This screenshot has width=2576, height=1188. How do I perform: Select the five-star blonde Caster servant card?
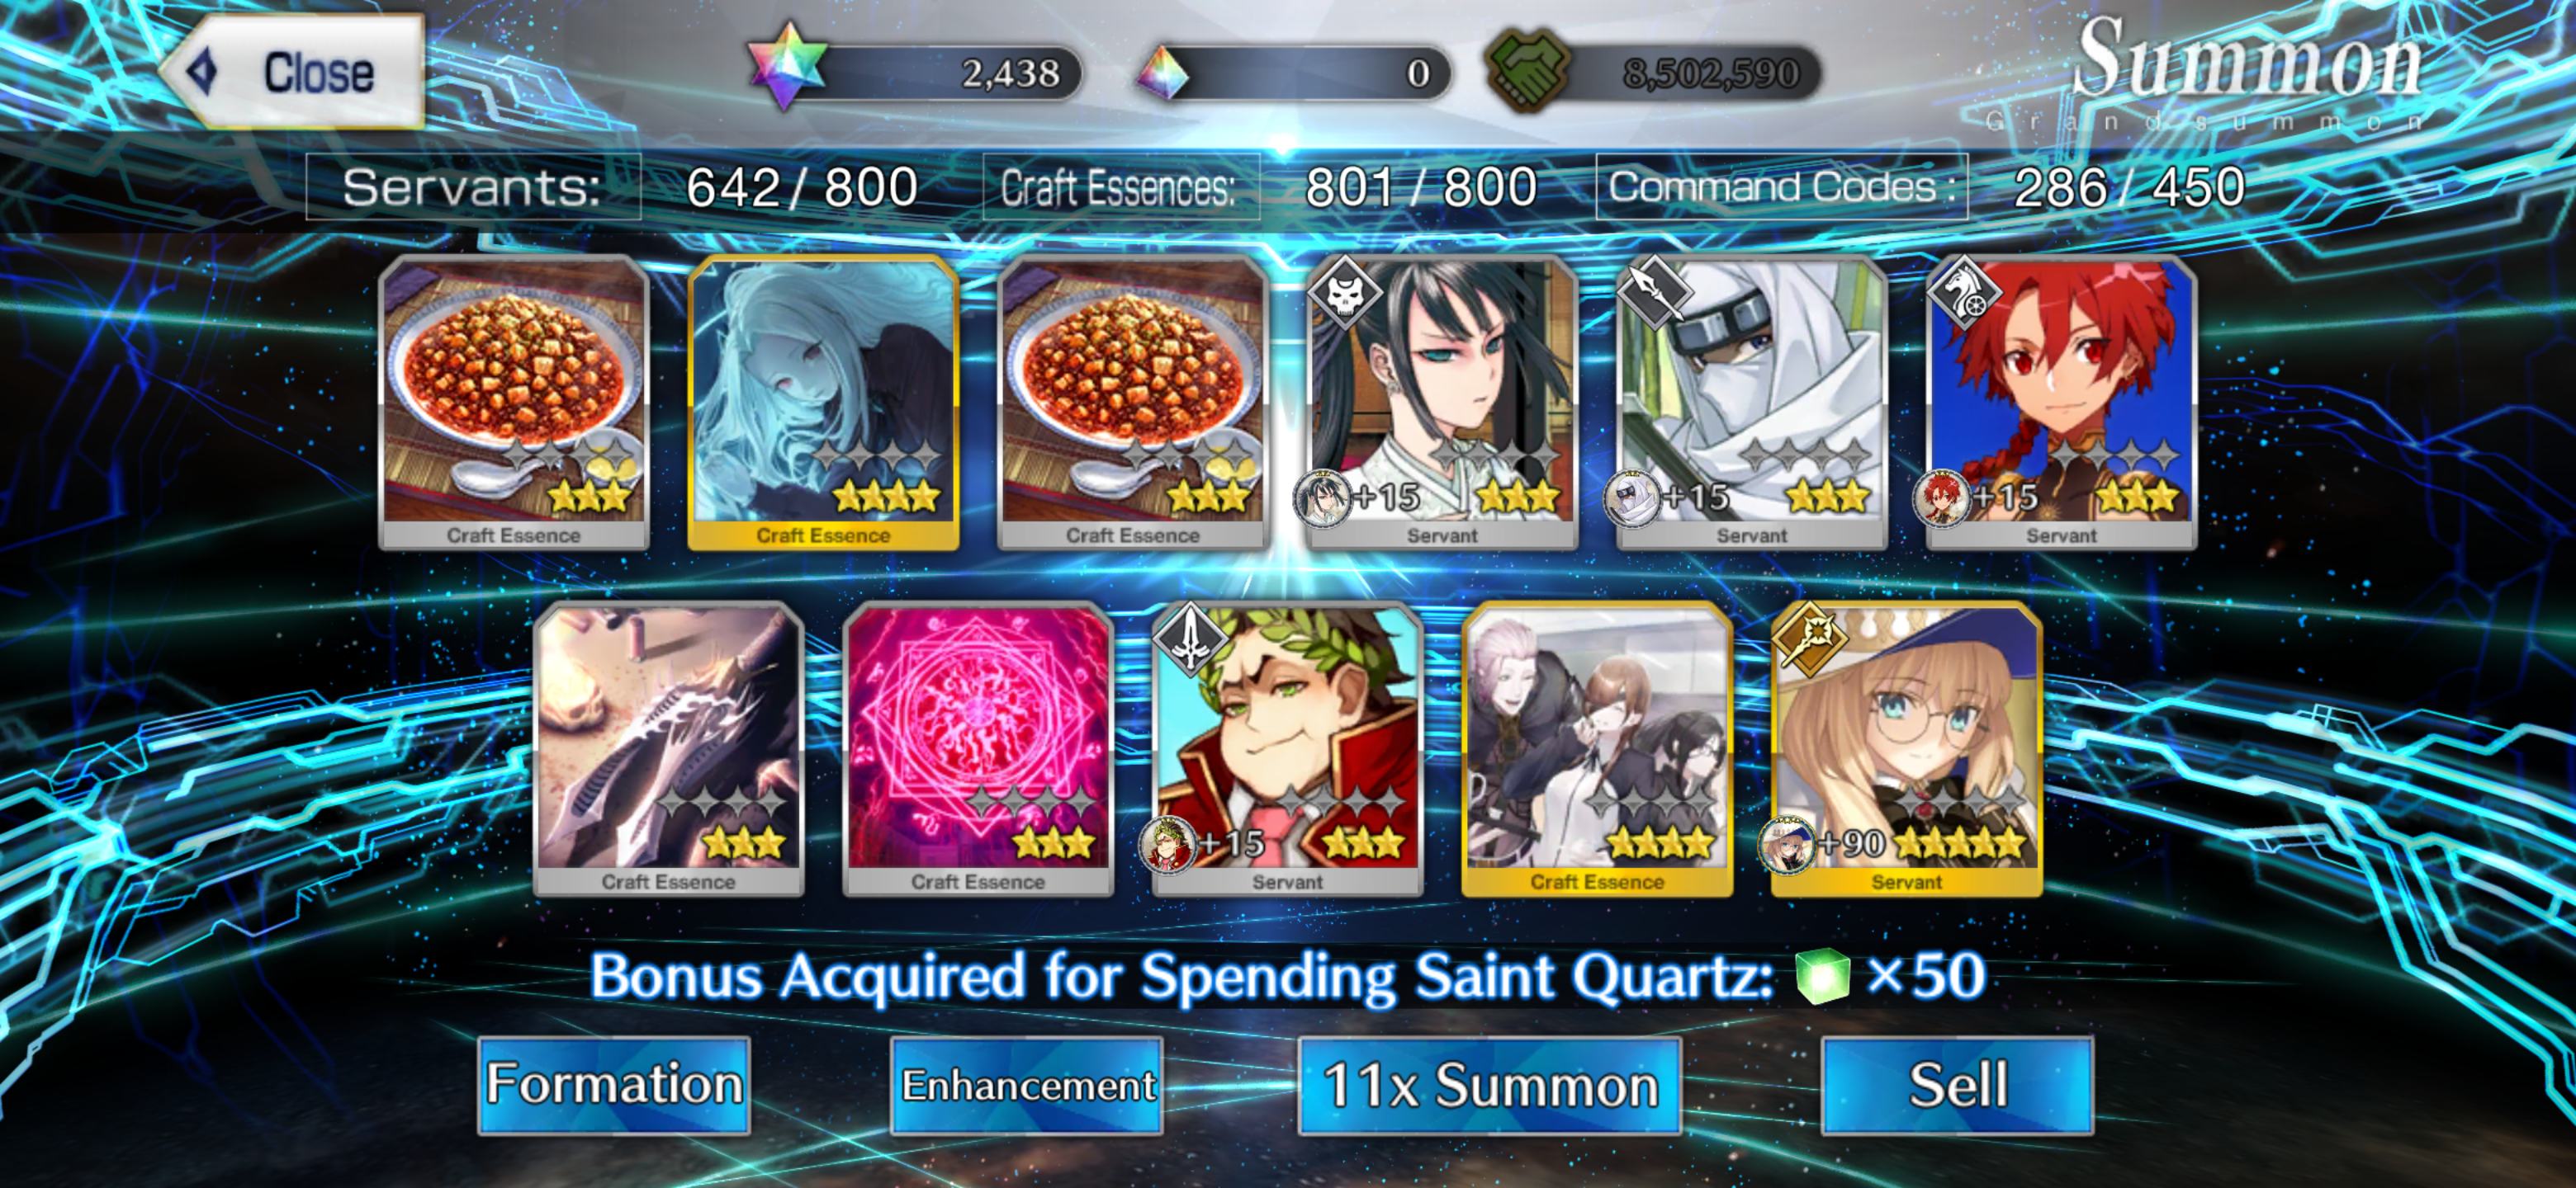pyautogui.click(x=1906, y=749)
